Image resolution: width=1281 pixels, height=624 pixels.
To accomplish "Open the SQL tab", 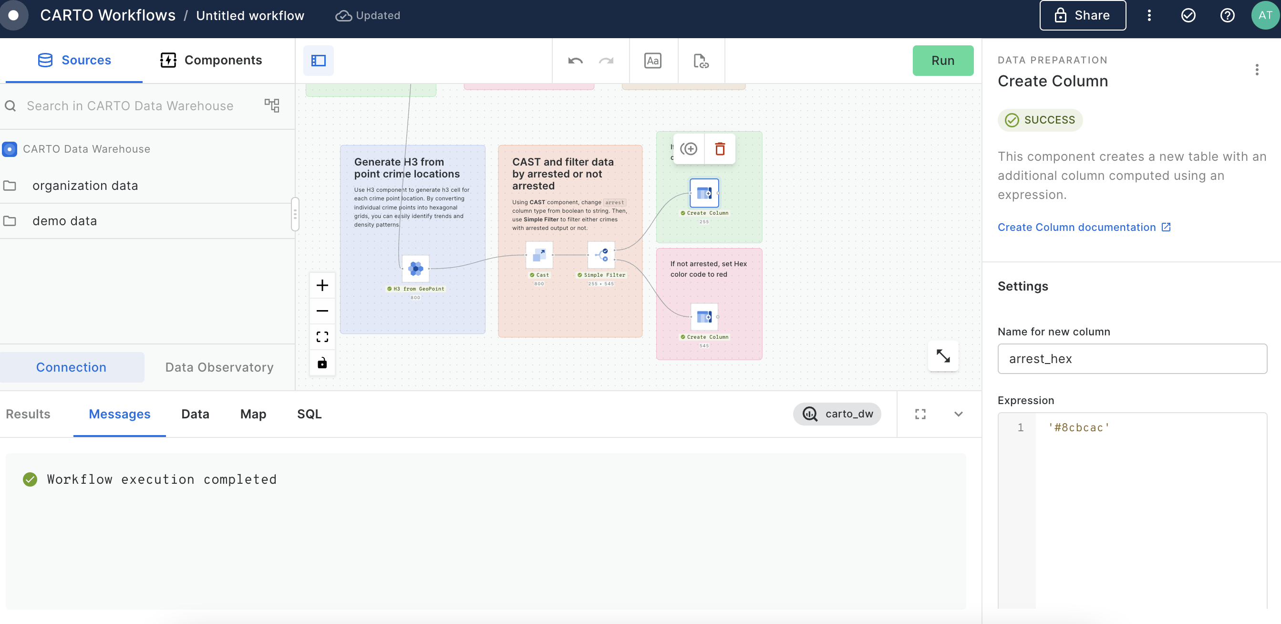I will (309, 414).
